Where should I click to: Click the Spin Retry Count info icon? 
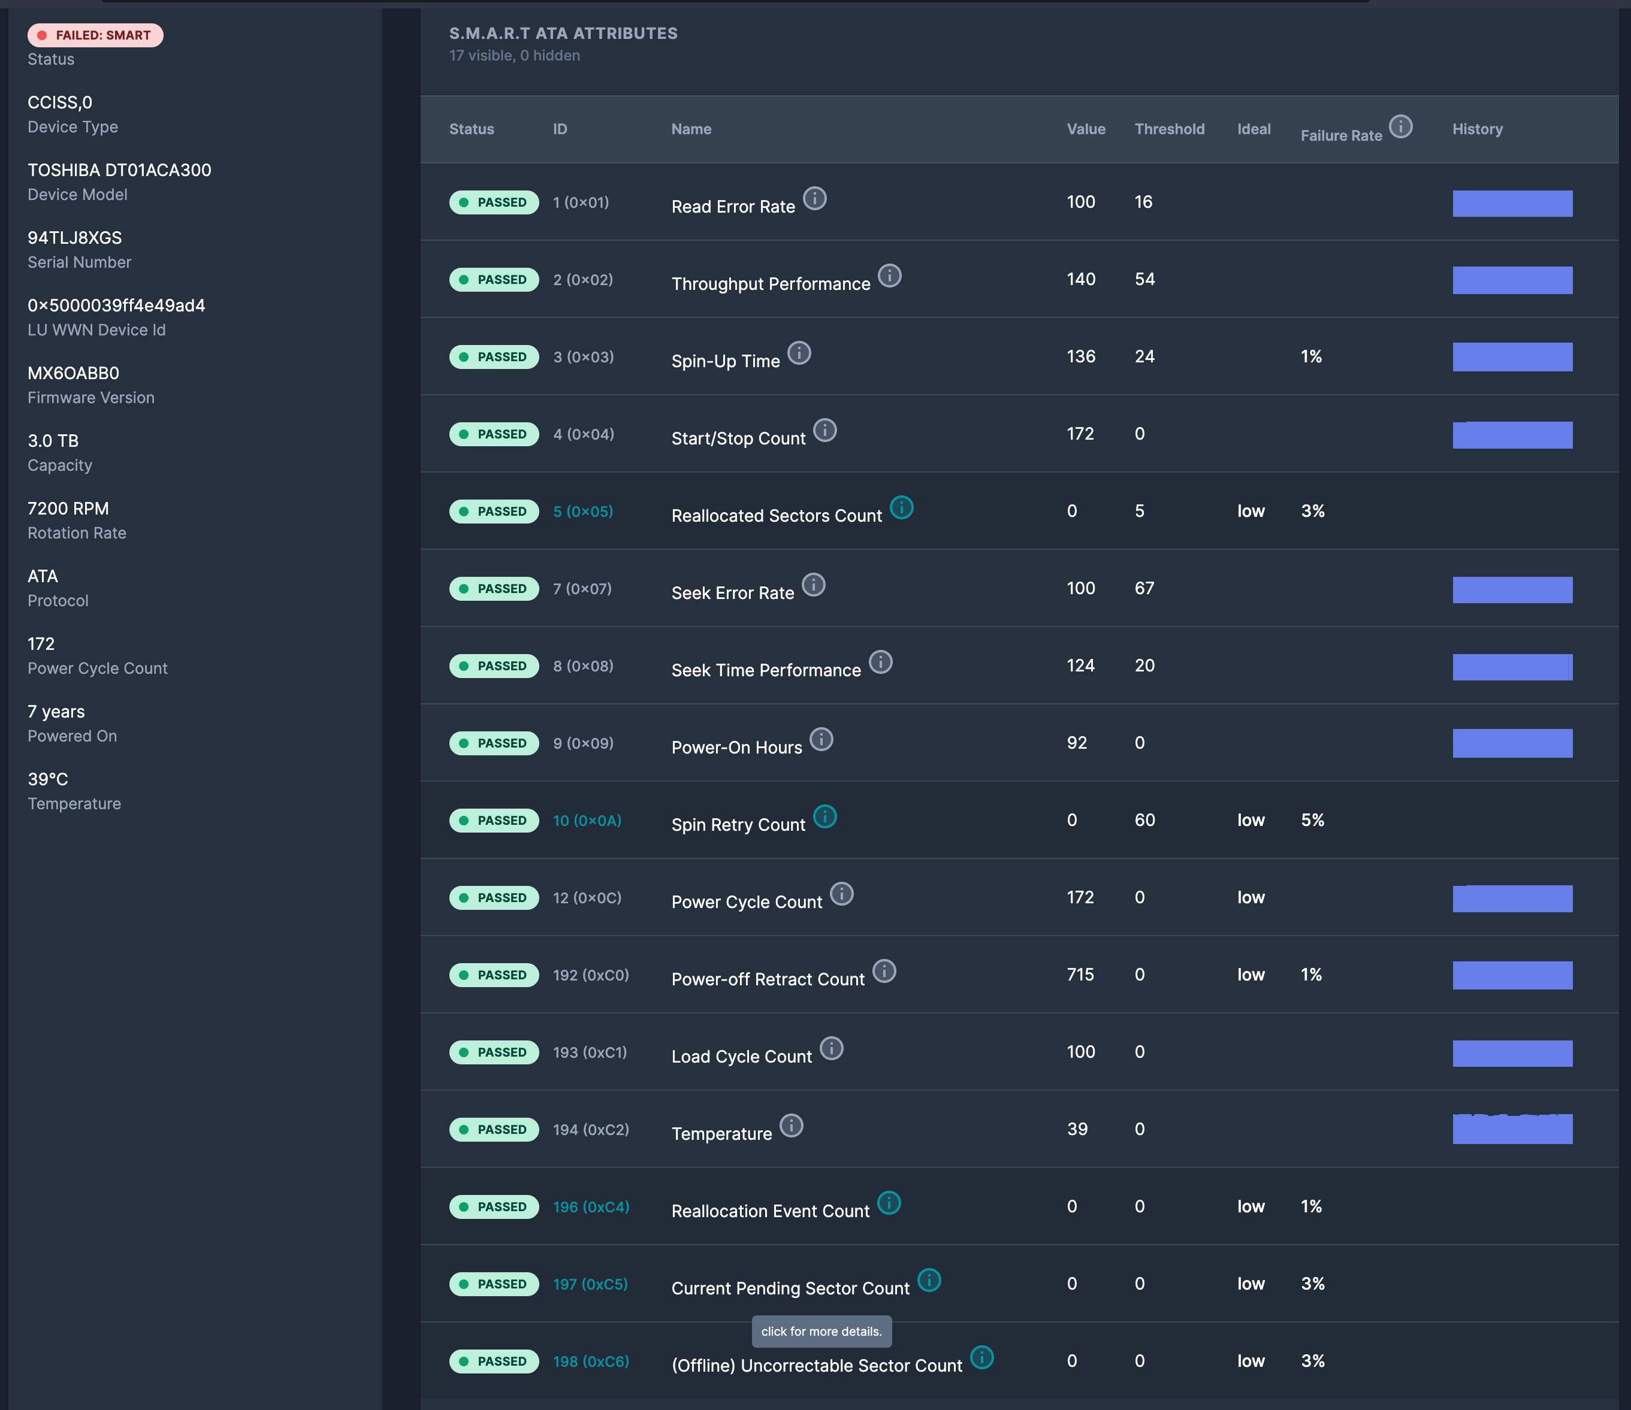click(x=824, y=817)
